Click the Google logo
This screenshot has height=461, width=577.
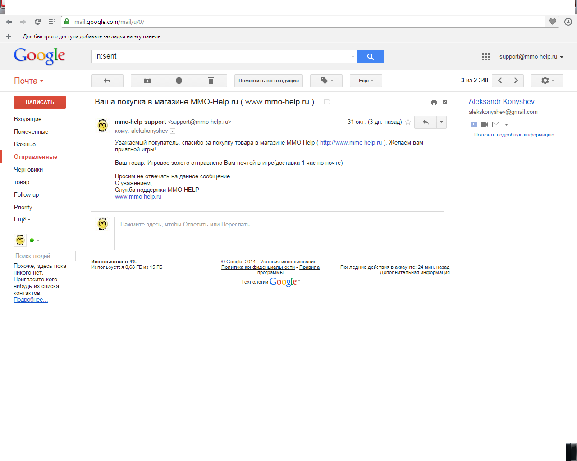click(x=40, y=56)
